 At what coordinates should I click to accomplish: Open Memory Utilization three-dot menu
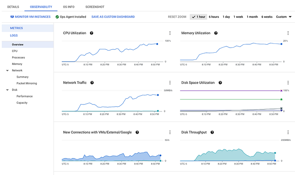288,33
